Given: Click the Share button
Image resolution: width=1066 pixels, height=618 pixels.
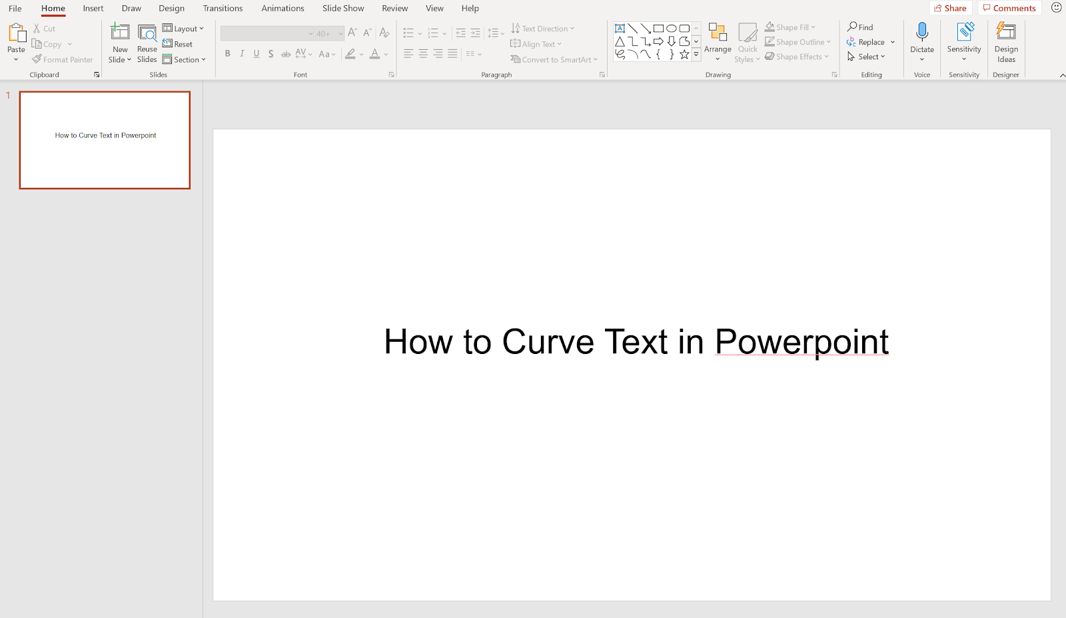Looking at the screenshot, I should click(x=950, y=8).
